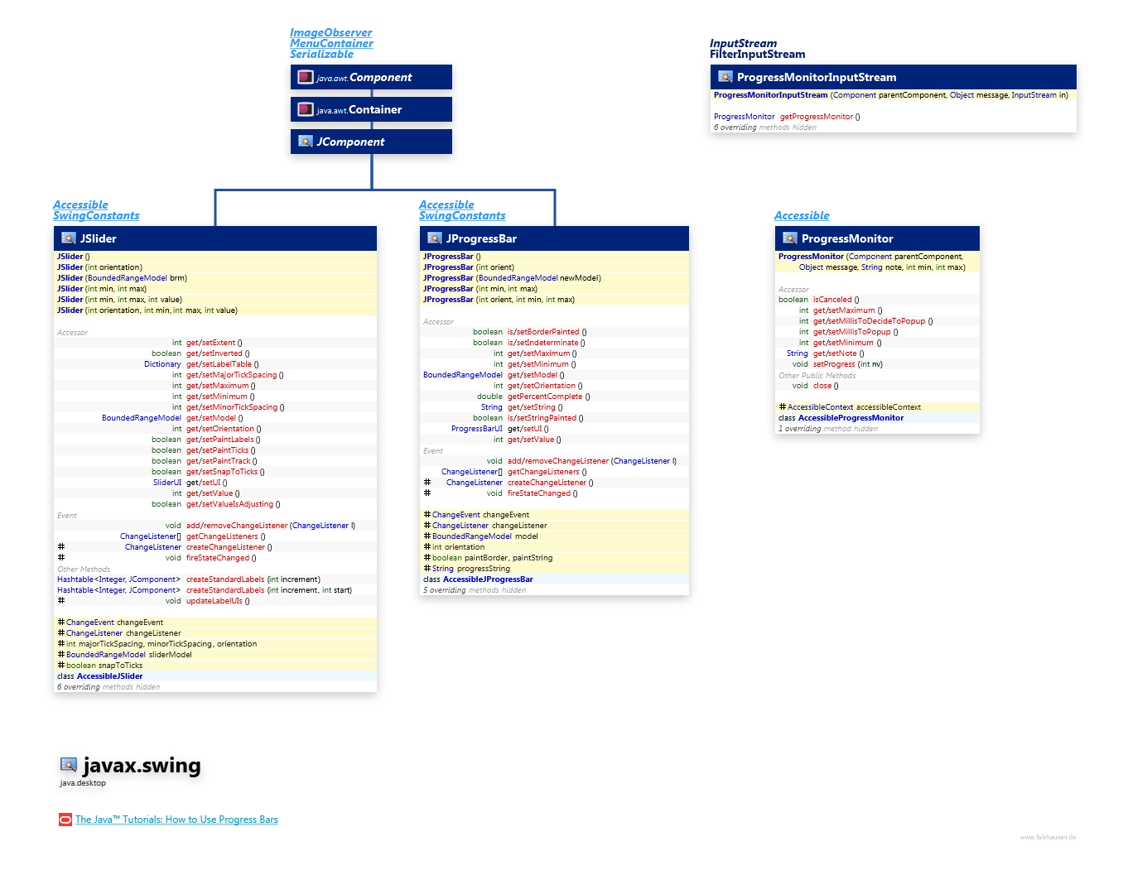The height and width of the screenshot is (875, 1123).
Task: Click the ProgressMonitor header icon
Action: coord(790,238)
